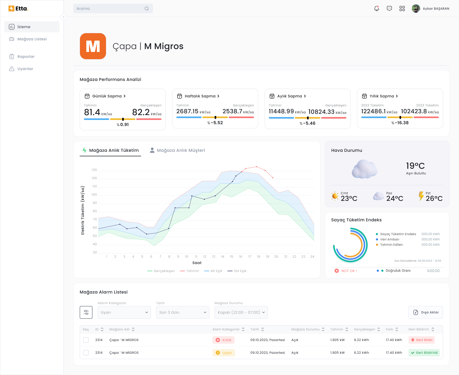Viewport: 459px width, 375px height.
Task: Click the Dışa Aktar export button
Action: pos(426,312)
